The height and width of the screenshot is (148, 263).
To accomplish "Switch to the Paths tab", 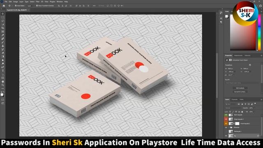I will 241,99.
